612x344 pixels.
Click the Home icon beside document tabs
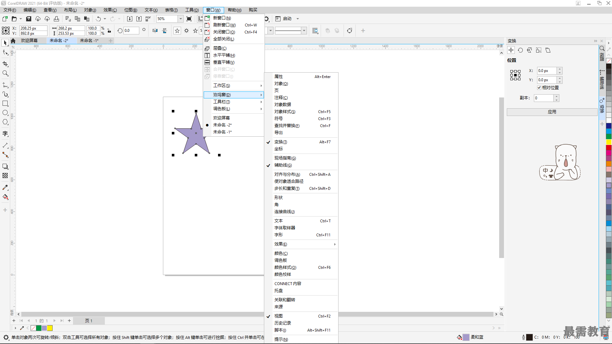(13, 41)
